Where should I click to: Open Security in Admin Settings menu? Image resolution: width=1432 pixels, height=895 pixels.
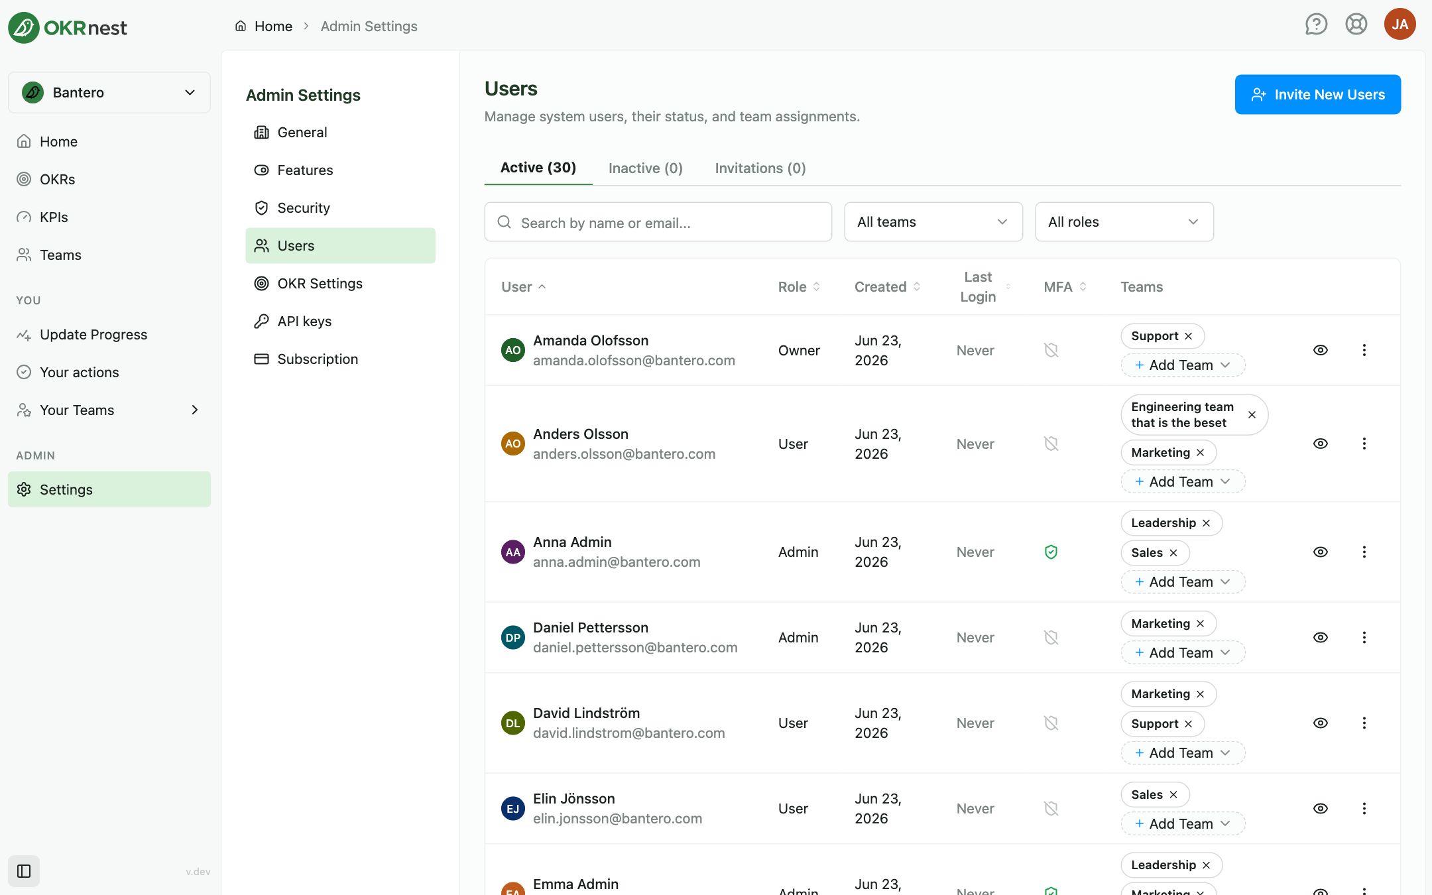coord(340,208)
